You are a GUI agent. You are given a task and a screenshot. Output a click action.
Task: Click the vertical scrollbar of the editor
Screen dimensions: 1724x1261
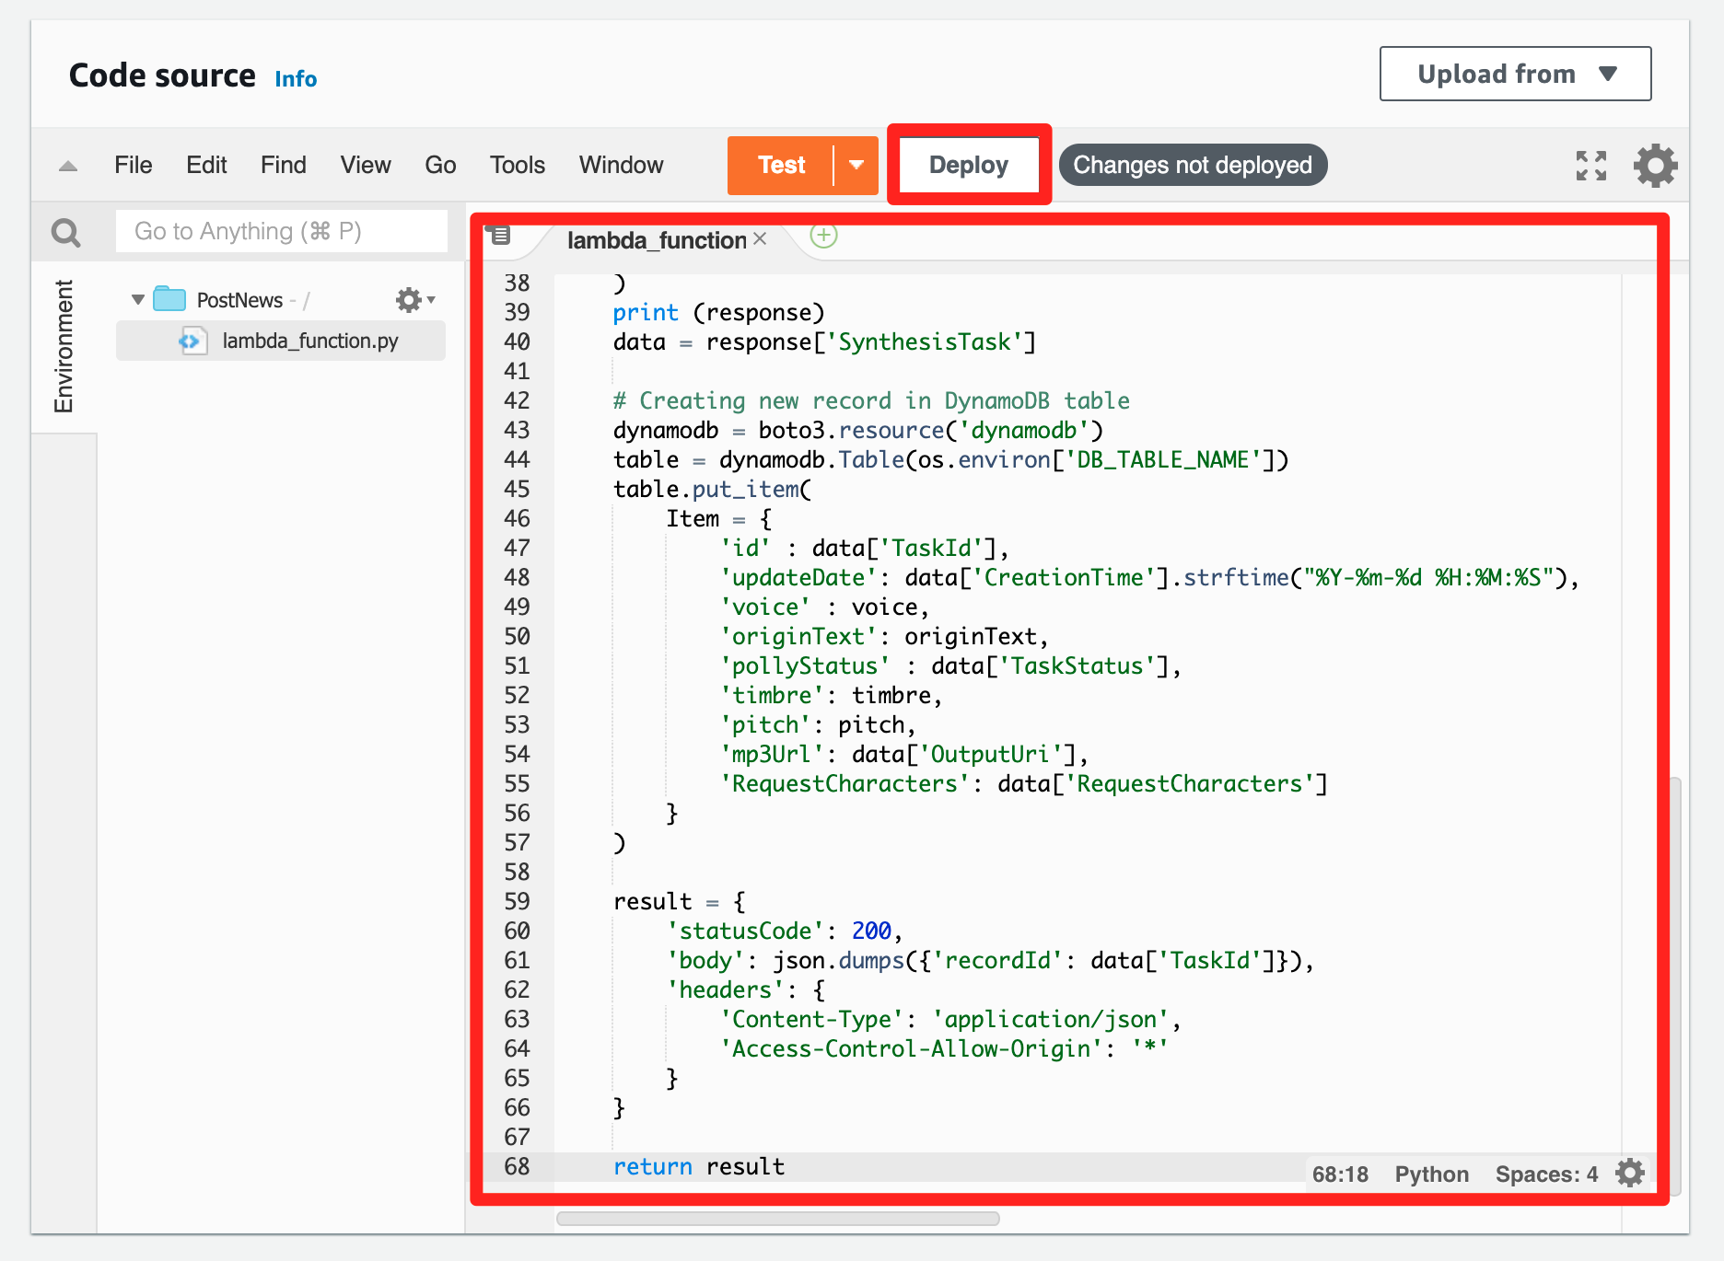pos(1676,986)
